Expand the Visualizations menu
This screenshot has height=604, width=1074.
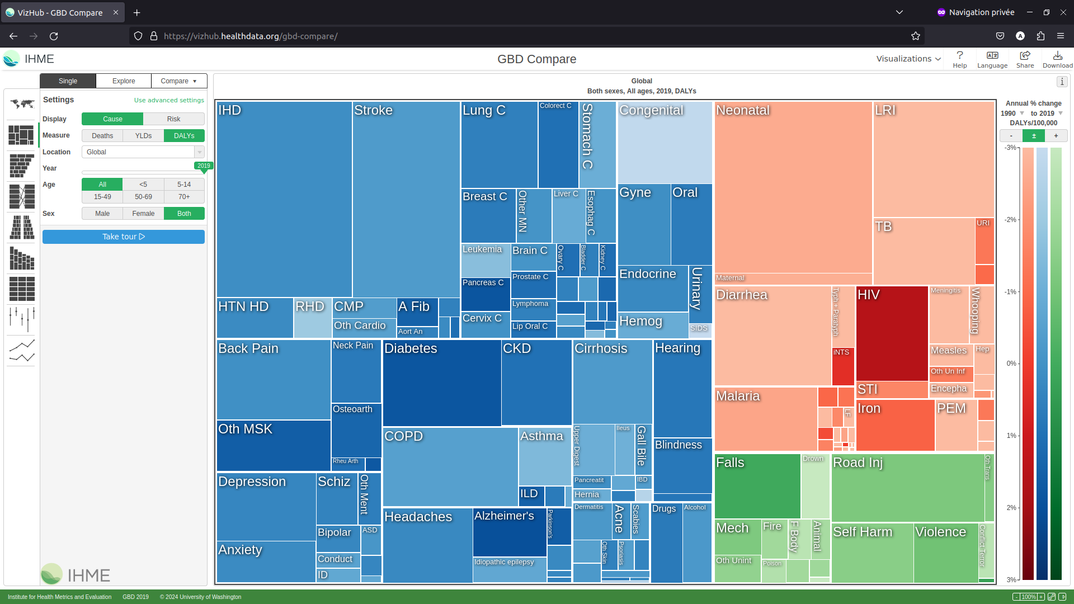[908, 59]
